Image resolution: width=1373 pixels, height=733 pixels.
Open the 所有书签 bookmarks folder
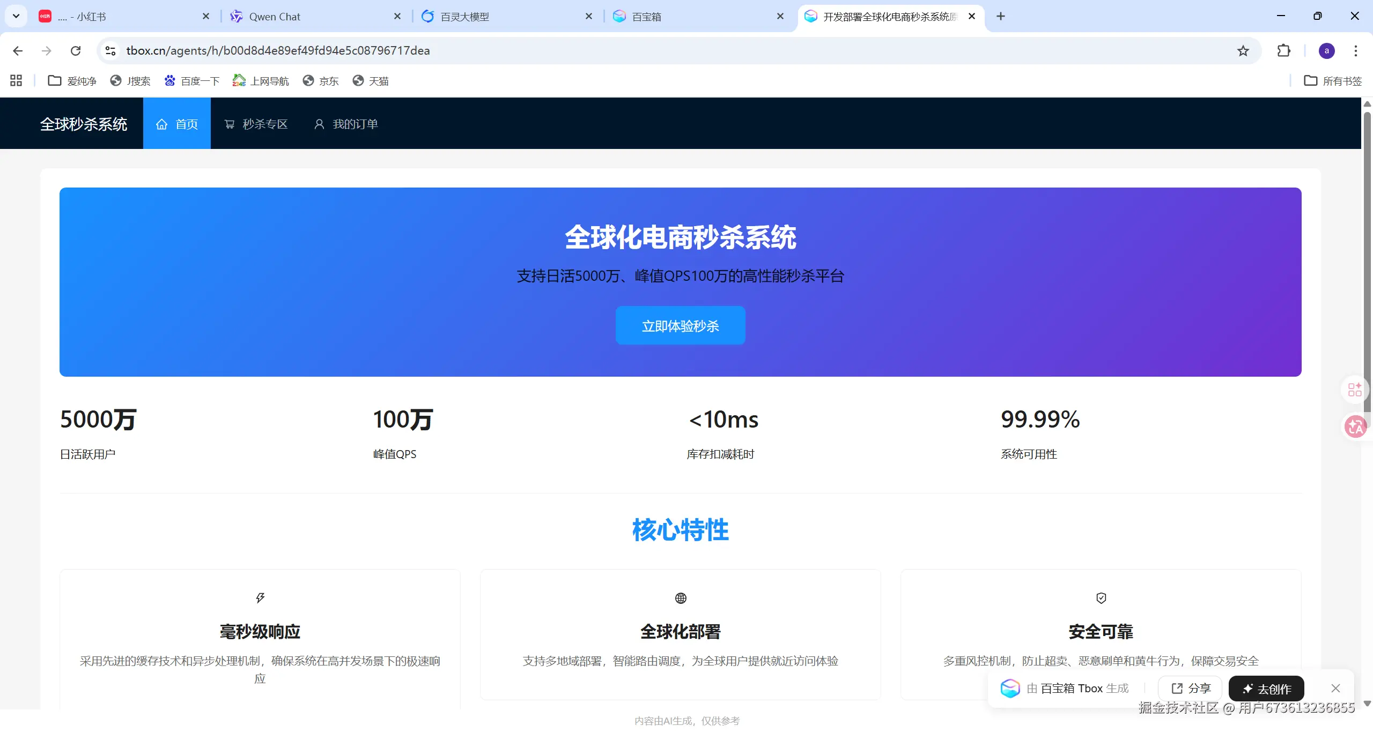tap(1333, 81)
